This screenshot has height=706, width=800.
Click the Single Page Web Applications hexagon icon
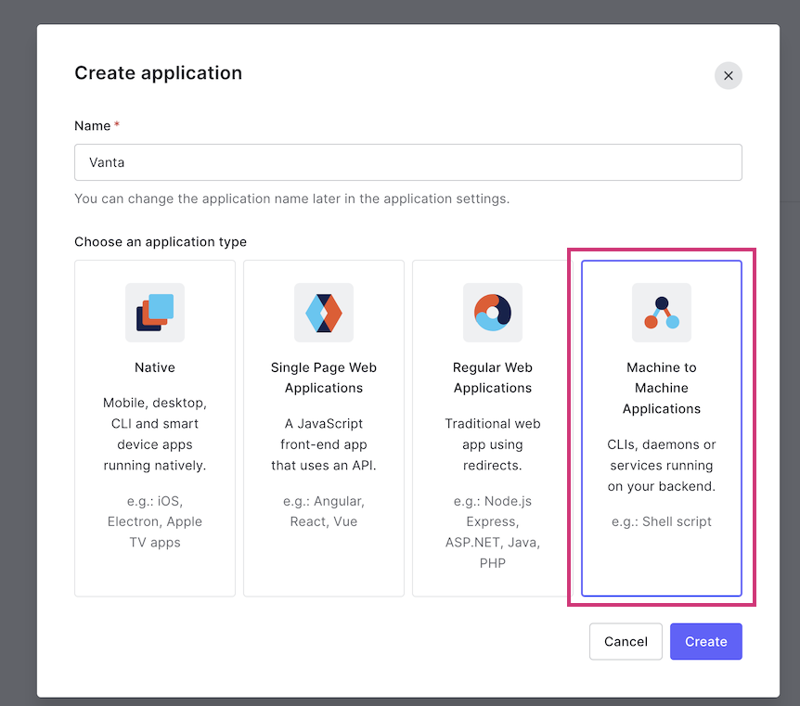click(324, 313)
